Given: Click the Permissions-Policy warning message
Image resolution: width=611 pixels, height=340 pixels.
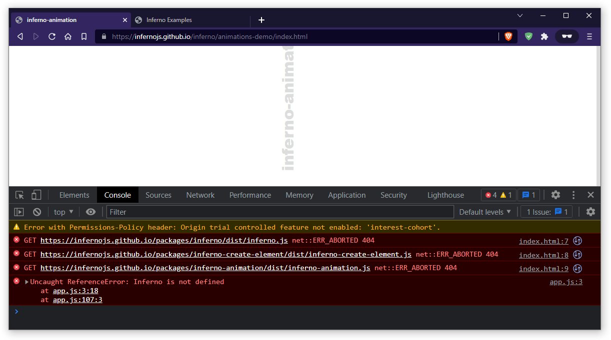Looking at the screenshot, I should [232, 227].
